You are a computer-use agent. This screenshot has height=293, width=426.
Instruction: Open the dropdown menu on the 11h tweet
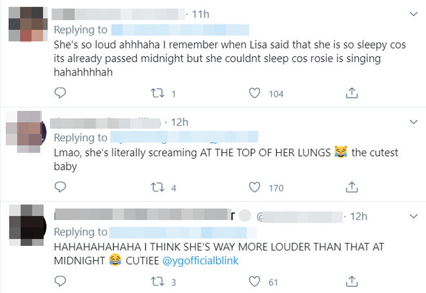click(414, 14)
